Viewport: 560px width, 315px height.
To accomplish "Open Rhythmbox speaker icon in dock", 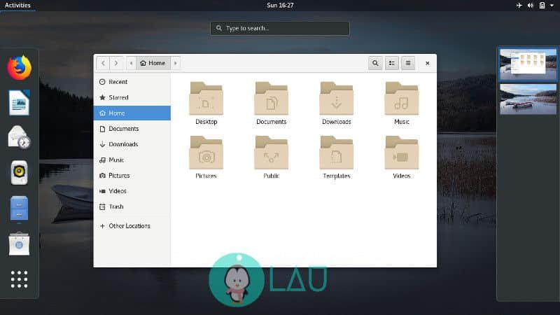I will pyautogui.click(x=20, y=172).
